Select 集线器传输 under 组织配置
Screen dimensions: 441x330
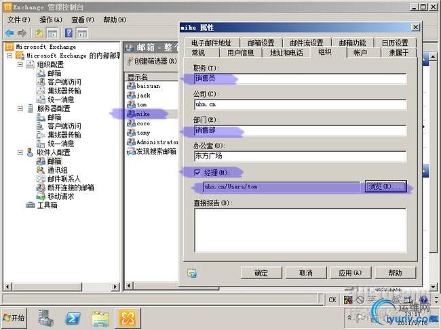(64, 91)
